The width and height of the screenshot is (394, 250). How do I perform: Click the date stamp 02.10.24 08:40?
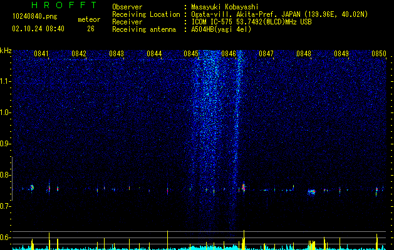(38, 29)
